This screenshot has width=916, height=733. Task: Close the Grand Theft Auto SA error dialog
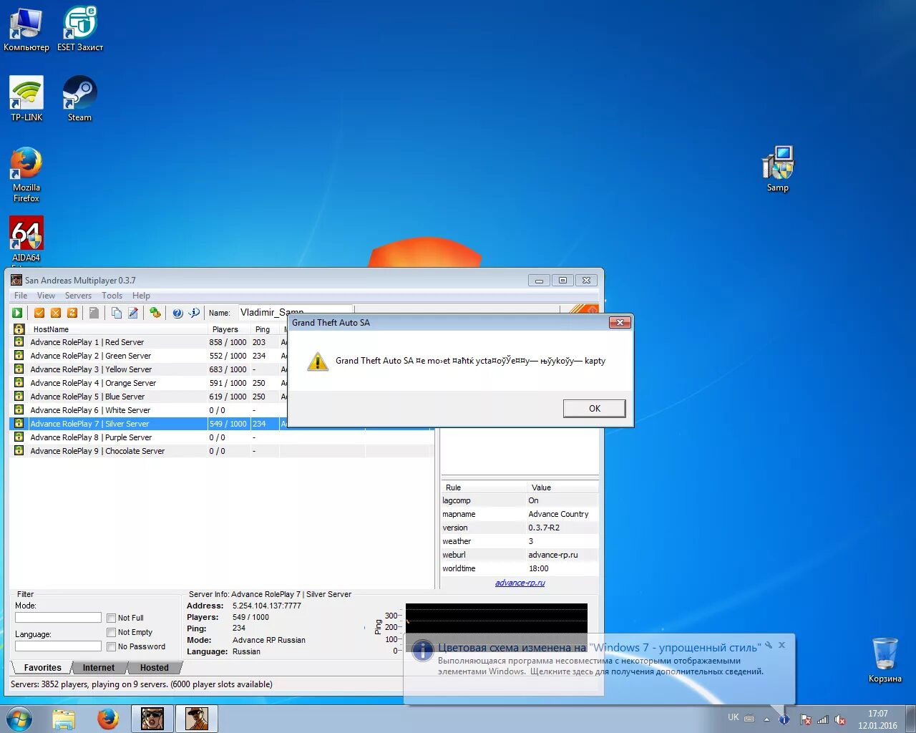pyautogui.click(x=620, y=323)
